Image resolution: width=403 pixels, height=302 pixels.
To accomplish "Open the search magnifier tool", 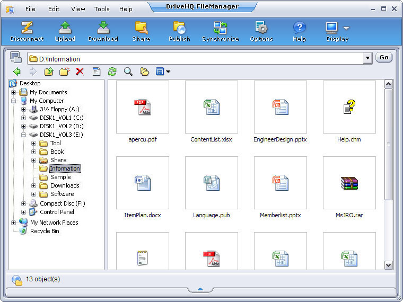I will click(x=128, y=72).
